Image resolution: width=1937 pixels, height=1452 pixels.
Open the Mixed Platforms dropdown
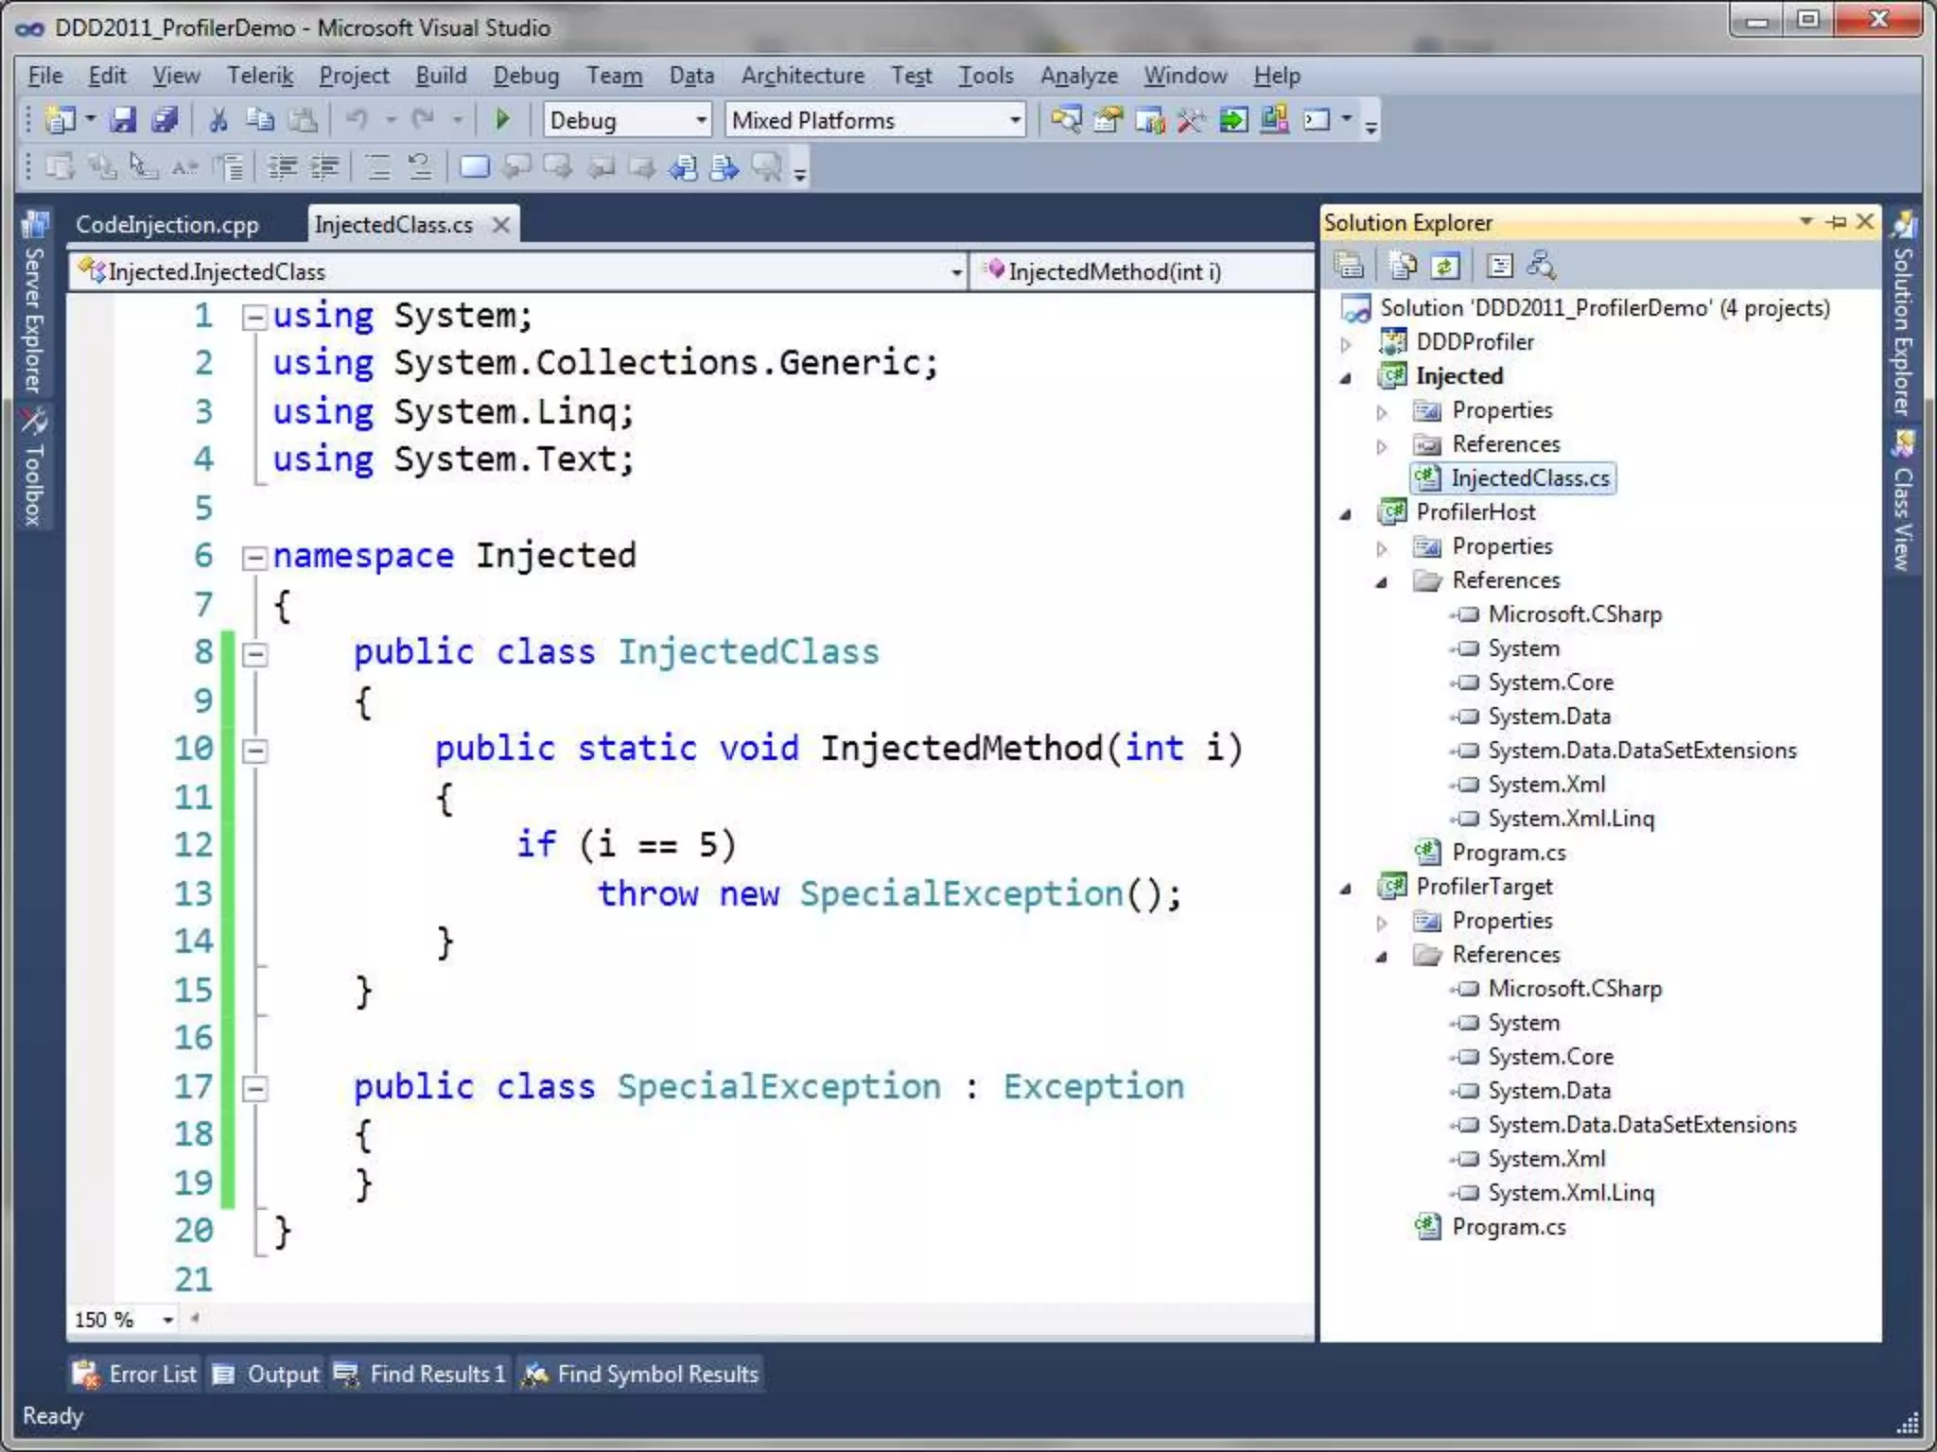click(1014, 121)
